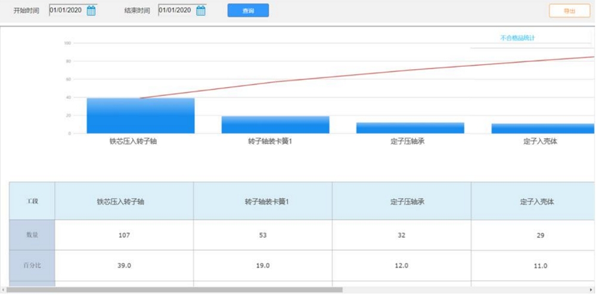596x295 pixels.
Task: Click the 铁芯压入转子轴 bar in the chart
Action: coord(141,116)
